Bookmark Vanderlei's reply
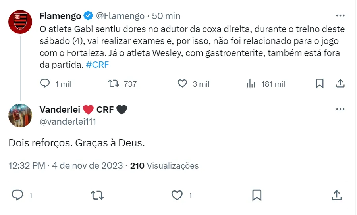Image resolution: width=357 pixels, height=215 pixels. (257, 195)
